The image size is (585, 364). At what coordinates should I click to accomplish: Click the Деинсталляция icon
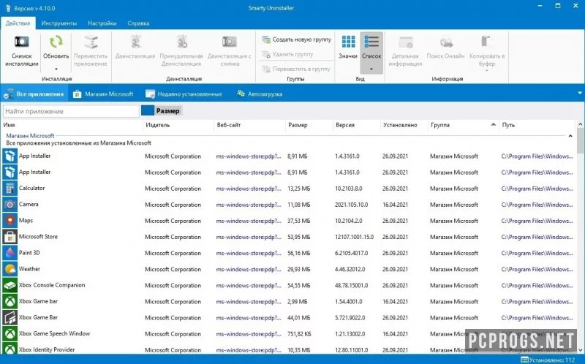(135, 42)
